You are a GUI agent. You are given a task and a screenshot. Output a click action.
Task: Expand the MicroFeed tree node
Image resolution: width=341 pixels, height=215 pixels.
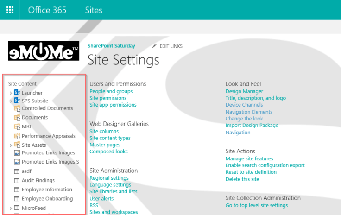coord(11,208)
